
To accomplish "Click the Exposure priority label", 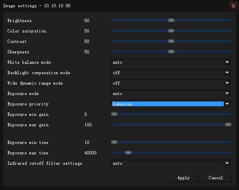I will pyautogui.click(x=28, y=104).
